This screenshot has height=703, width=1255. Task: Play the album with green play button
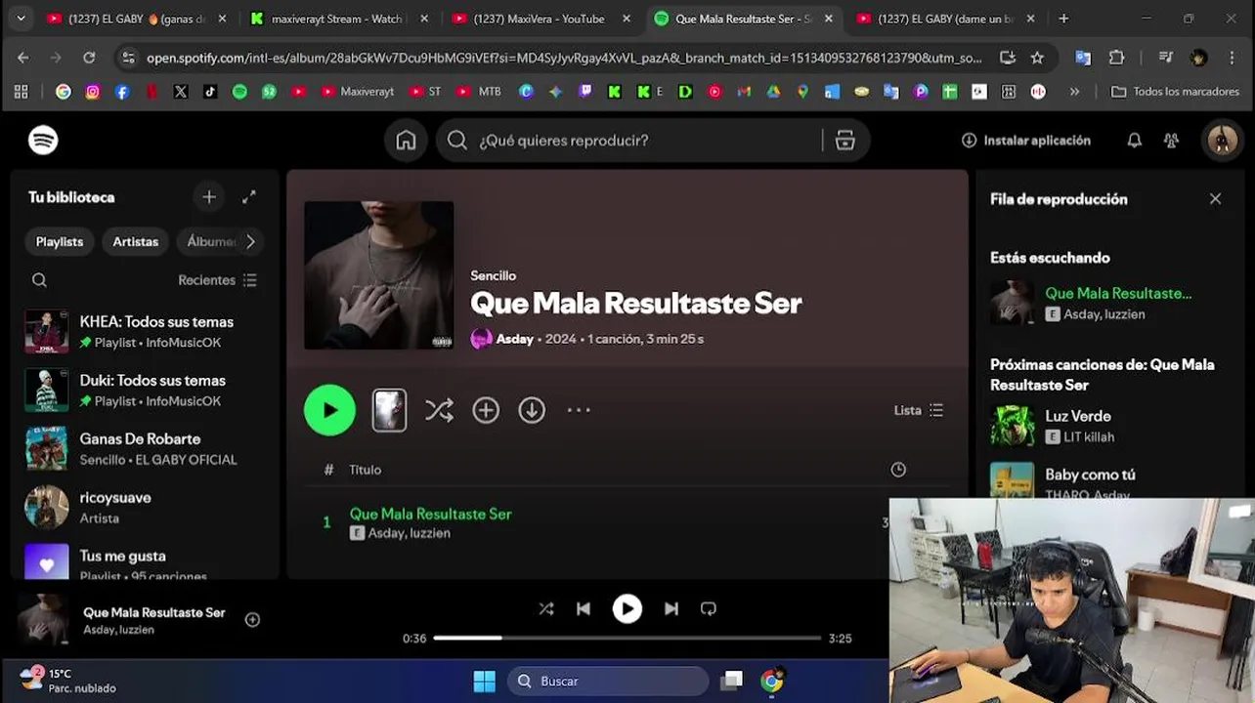pyautogui.click(x=329, y=410)
